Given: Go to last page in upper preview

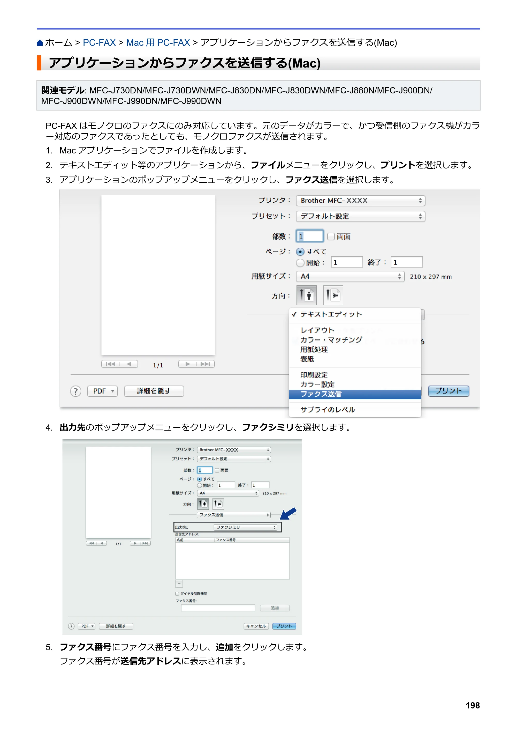Looking at the screenshot, I should pyautogui.click(x=206, y=364).
